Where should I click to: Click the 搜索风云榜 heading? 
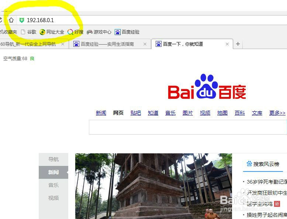coord(266,164)
